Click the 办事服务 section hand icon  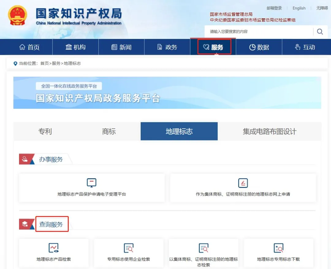point(25,159)
